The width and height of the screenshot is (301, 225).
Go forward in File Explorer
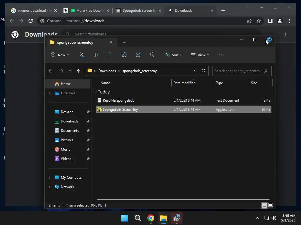61,71
